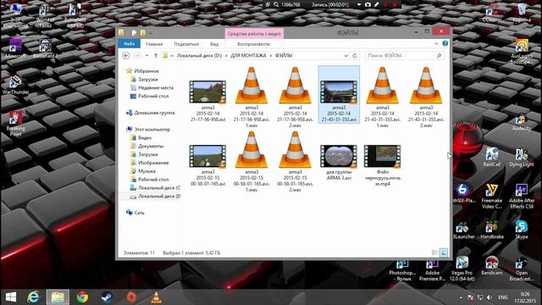The image size is (542, 305).
Task: Open the Handbrake desktop shortcut
Action: pos(491,230)
